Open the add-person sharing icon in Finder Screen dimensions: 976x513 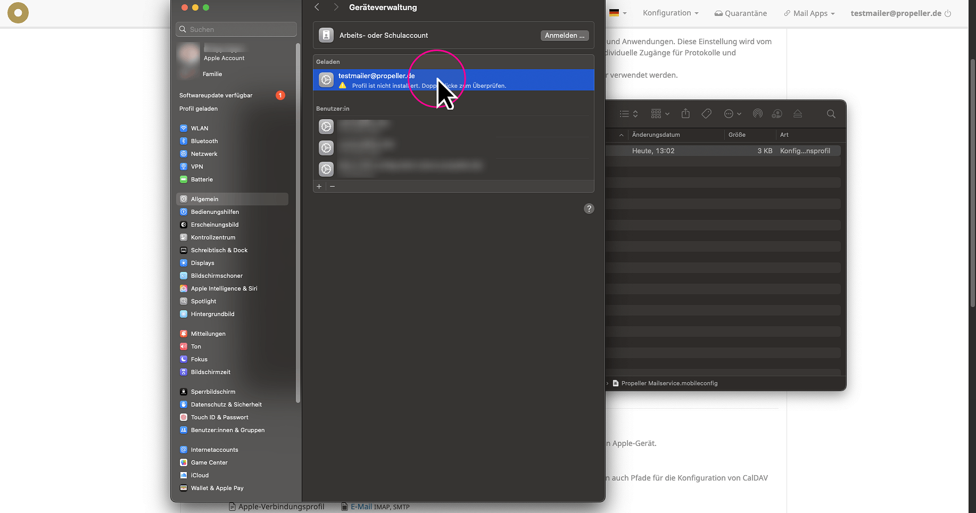[x=777, y=113]
